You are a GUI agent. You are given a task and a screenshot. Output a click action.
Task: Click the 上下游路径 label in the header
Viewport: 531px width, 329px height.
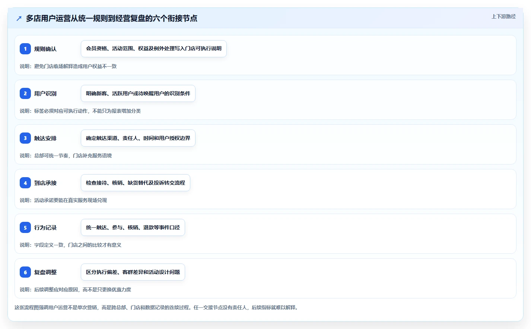503,16
